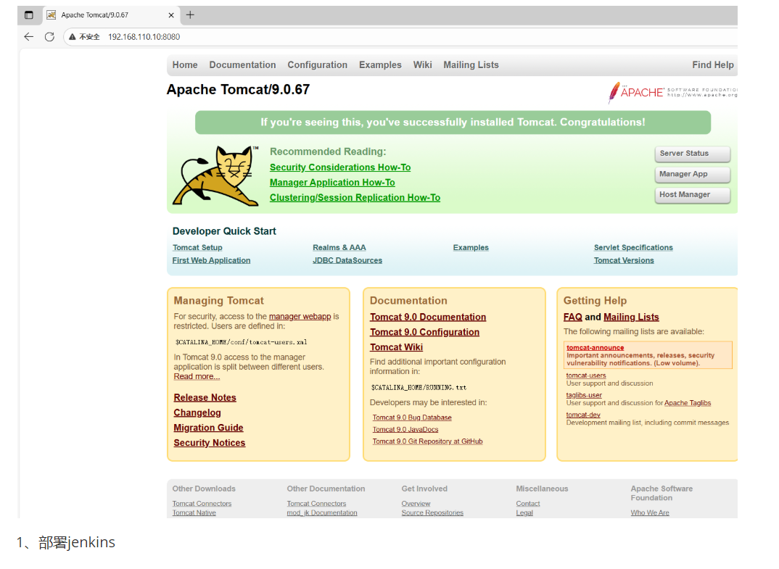Viewport: 779px width, 569px height.
Task: Open Clustering/Session Replication How-To link
Action: point(355,198)
